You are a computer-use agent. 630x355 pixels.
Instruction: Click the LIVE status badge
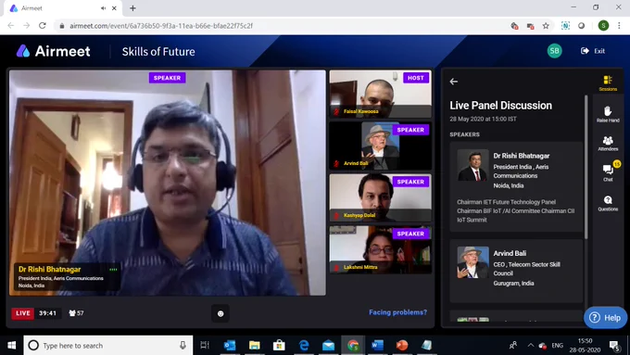pos(22,313)
